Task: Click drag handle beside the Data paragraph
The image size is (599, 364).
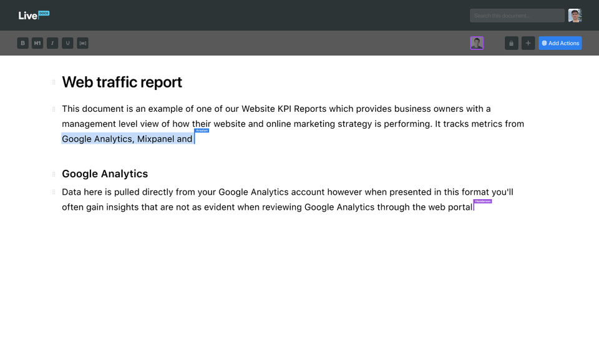Action: coord(54,192)
